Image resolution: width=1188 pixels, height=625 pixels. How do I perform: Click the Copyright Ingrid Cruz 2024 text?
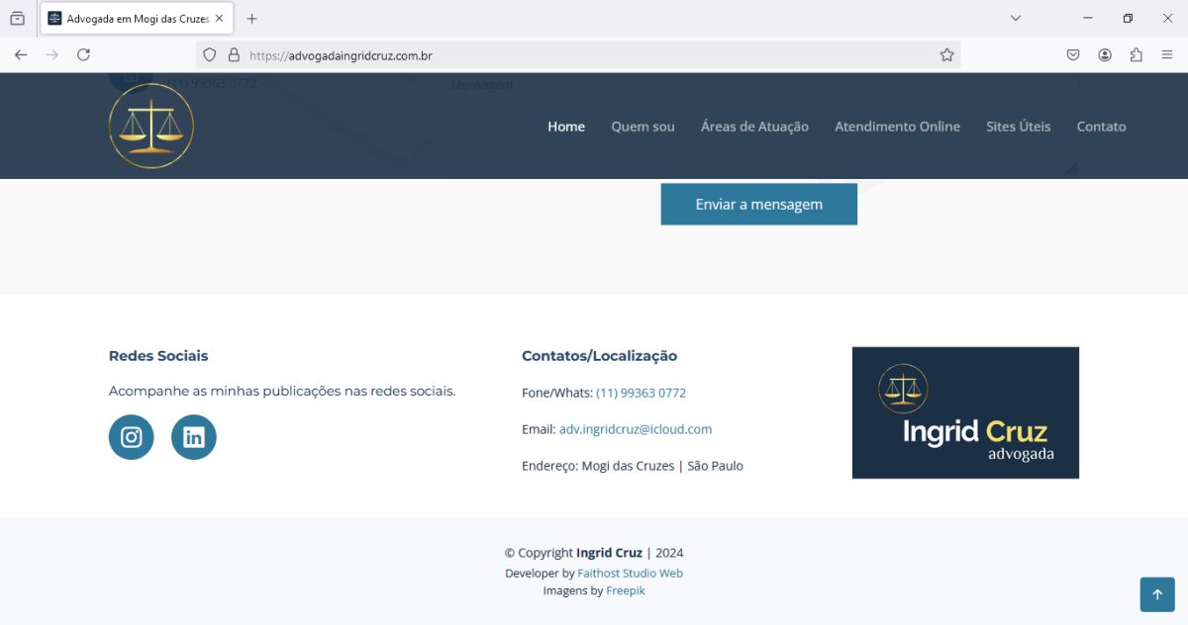click(x=594, y=553)
